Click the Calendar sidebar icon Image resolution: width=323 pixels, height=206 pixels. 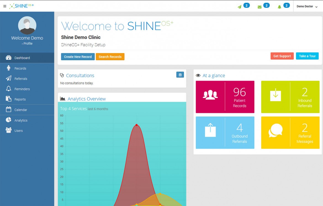[9, 109]
